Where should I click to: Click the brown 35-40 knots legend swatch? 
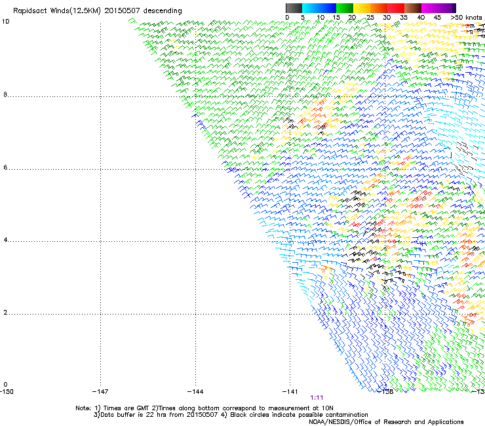tap(413, 8)
